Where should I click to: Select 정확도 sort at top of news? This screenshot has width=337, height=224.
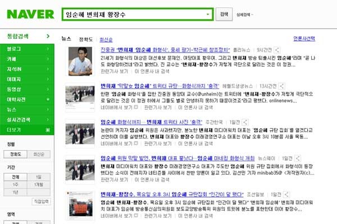click(86, 39)
